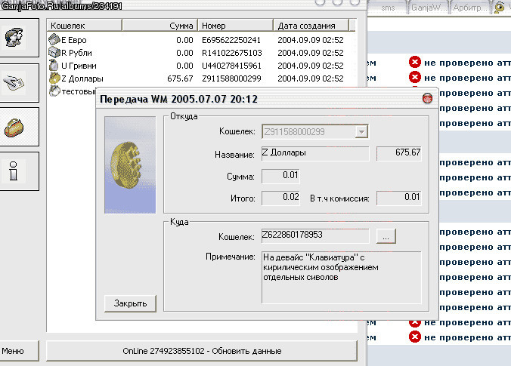Select wallet number R141022675103

232,53
